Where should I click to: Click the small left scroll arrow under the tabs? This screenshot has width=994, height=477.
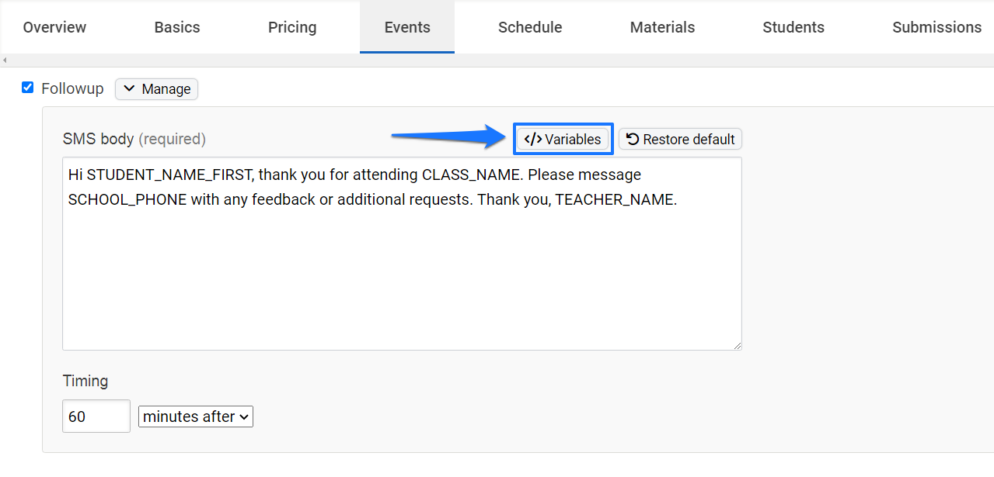(5, 60)
